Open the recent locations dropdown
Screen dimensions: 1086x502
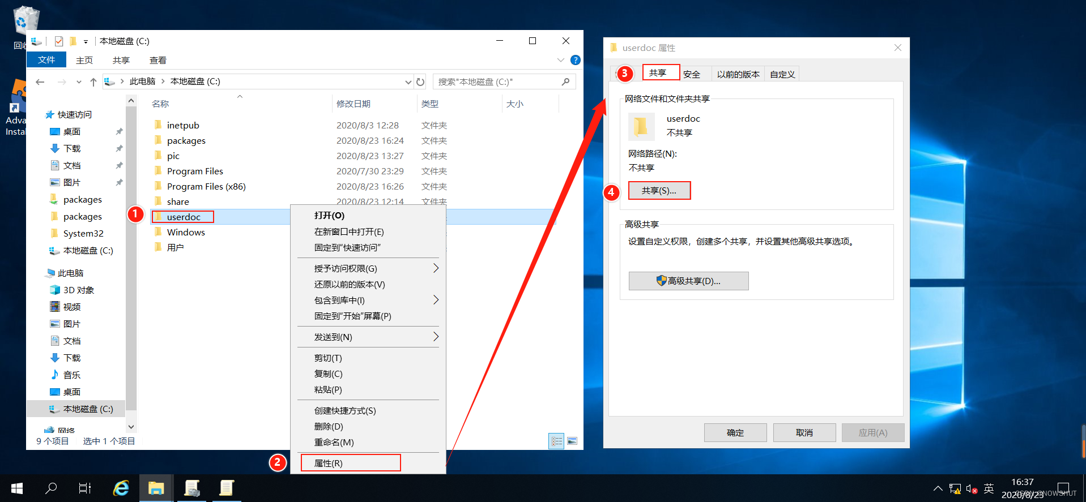[x=79, y=82]
